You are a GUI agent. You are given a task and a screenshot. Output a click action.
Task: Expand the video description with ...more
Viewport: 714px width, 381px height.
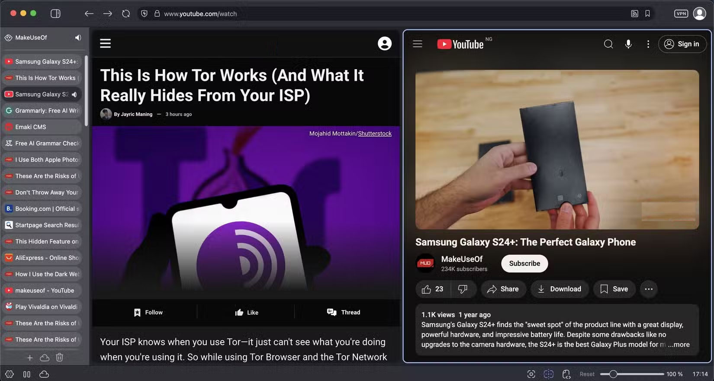coord(679,345)
